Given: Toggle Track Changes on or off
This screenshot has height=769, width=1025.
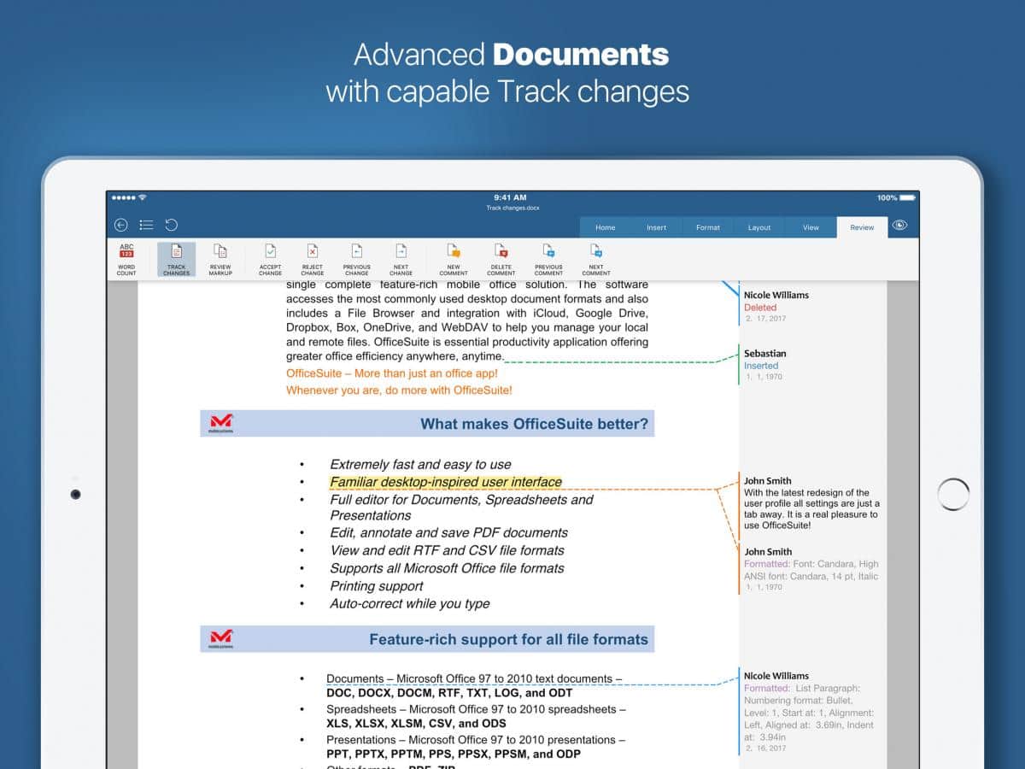Looking at the screenshot, I should 176,259.
